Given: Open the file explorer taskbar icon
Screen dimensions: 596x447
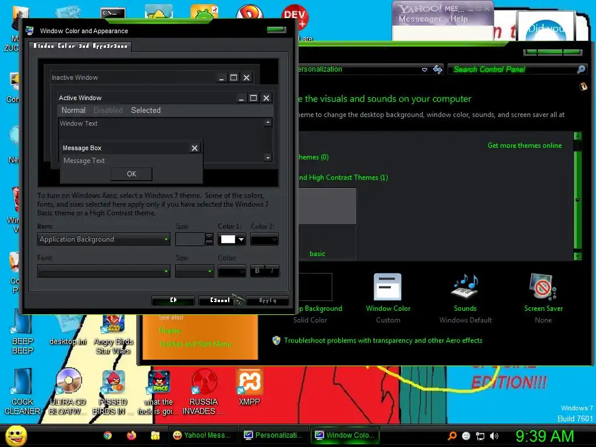Looking at the screenshot, I should click(155, 435).
